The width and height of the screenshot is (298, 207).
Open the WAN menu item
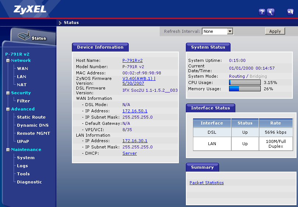click(22, 69)
